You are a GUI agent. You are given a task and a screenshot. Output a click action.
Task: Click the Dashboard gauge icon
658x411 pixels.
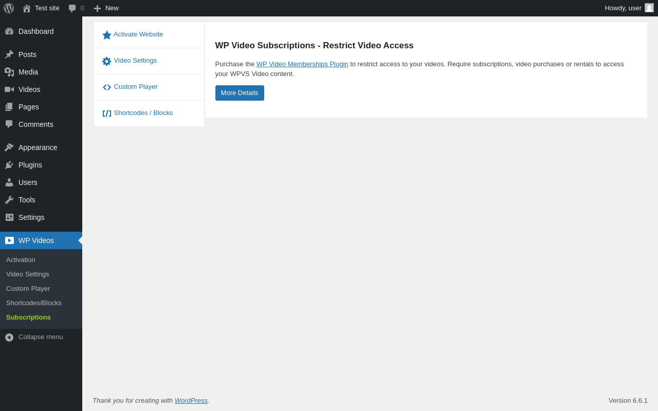pyautogui.click(x=9, y=31)
